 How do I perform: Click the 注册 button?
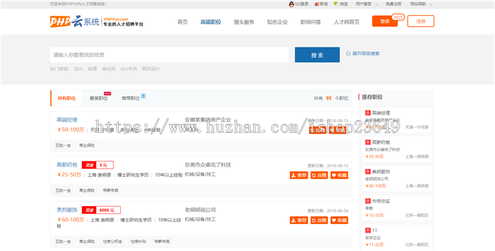[x=420, y=21]
